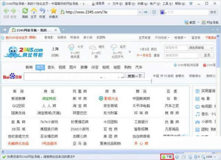This screenshot has width=221, height=160.
Task: Go to homepage via the house icon
Action: [x=34, y=11]
